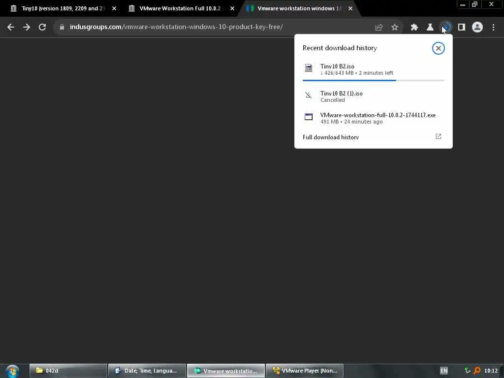
Task: Open Date, Time, Language taskbar item
Action: tap(147, 371)
